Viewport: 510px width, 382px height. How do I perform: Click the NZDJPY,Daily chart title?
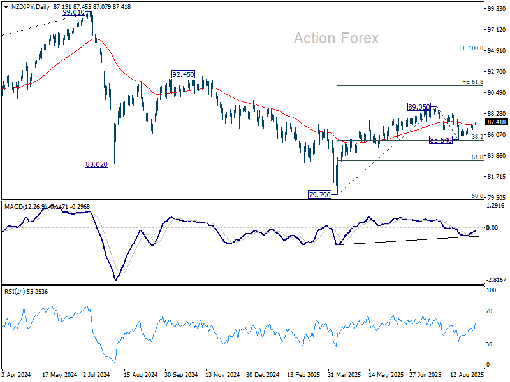click(30, 7)
